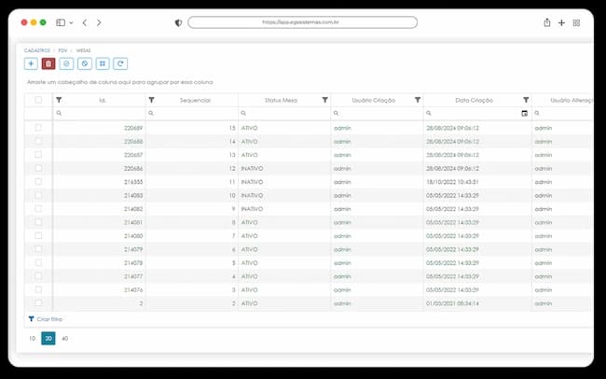Sort by the Id column header
606x379 pixels.
pyautogui.click(x=102, y=100)
